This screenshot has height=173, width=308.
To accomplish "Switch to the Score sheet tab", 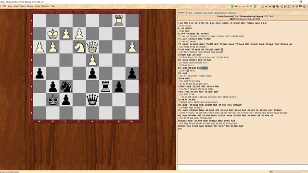I will click(x=207, y=13).
